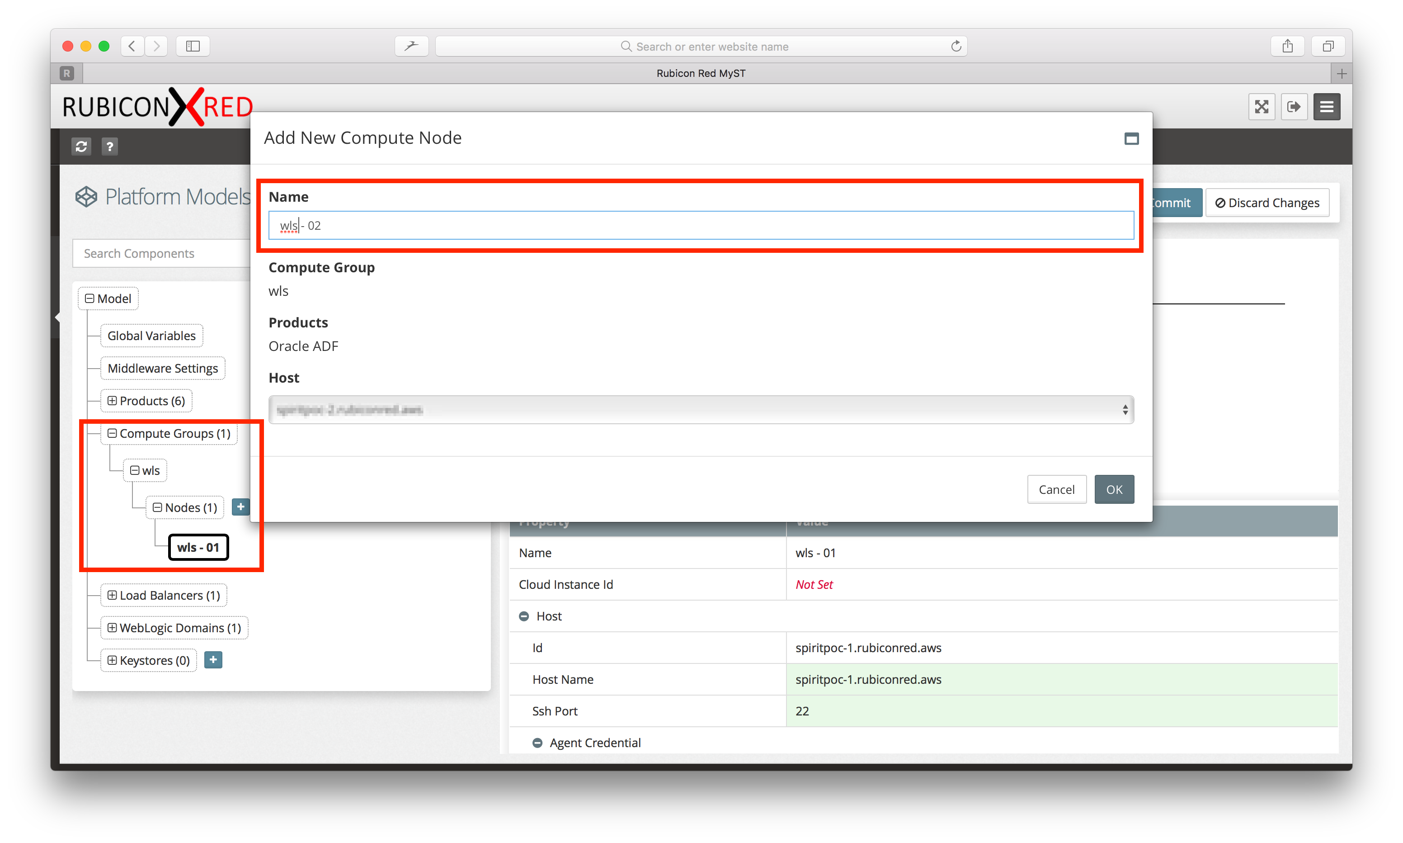
Task: Click the Name input field
Action: click(x=701, y=226)
